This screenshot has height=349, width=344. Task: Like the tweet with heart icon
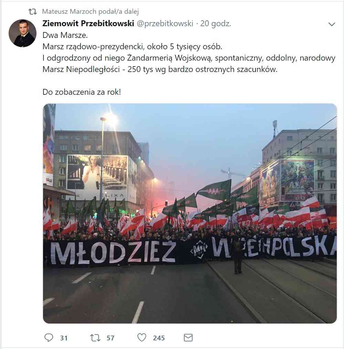tap(142, 337)
